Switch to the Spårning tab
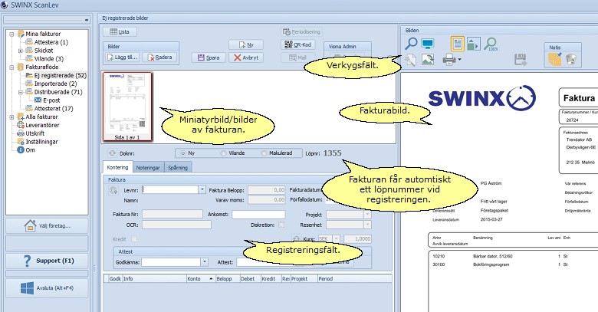The image size is (598, 312). 178,167
